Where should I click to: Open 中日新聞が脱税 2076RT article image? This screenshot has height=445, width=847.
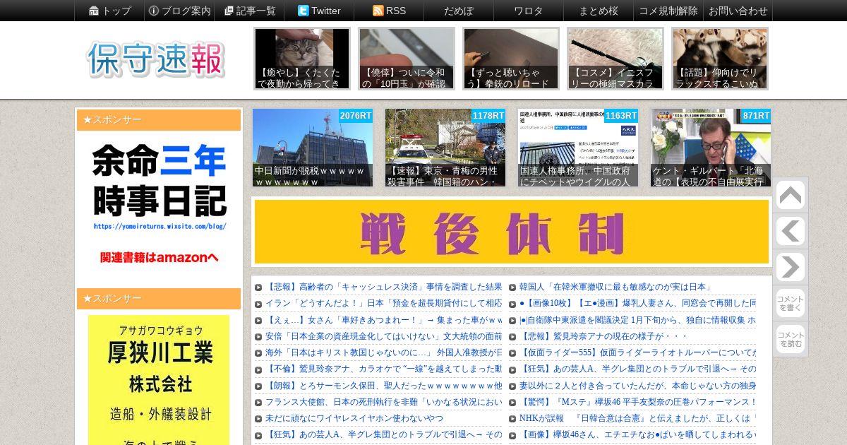click(313, 148)
